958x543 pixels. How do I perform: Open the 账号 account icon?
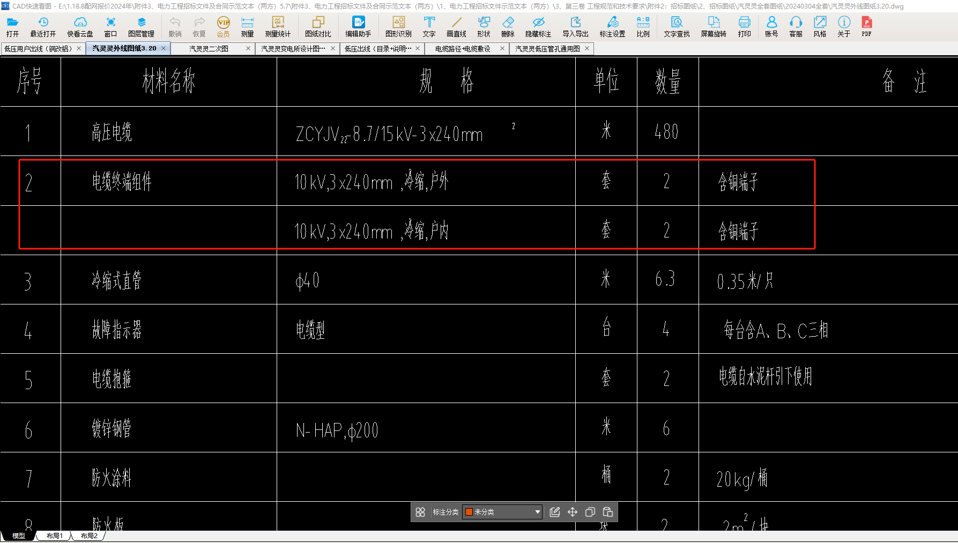pyautogui.click(x=771, y=26)
